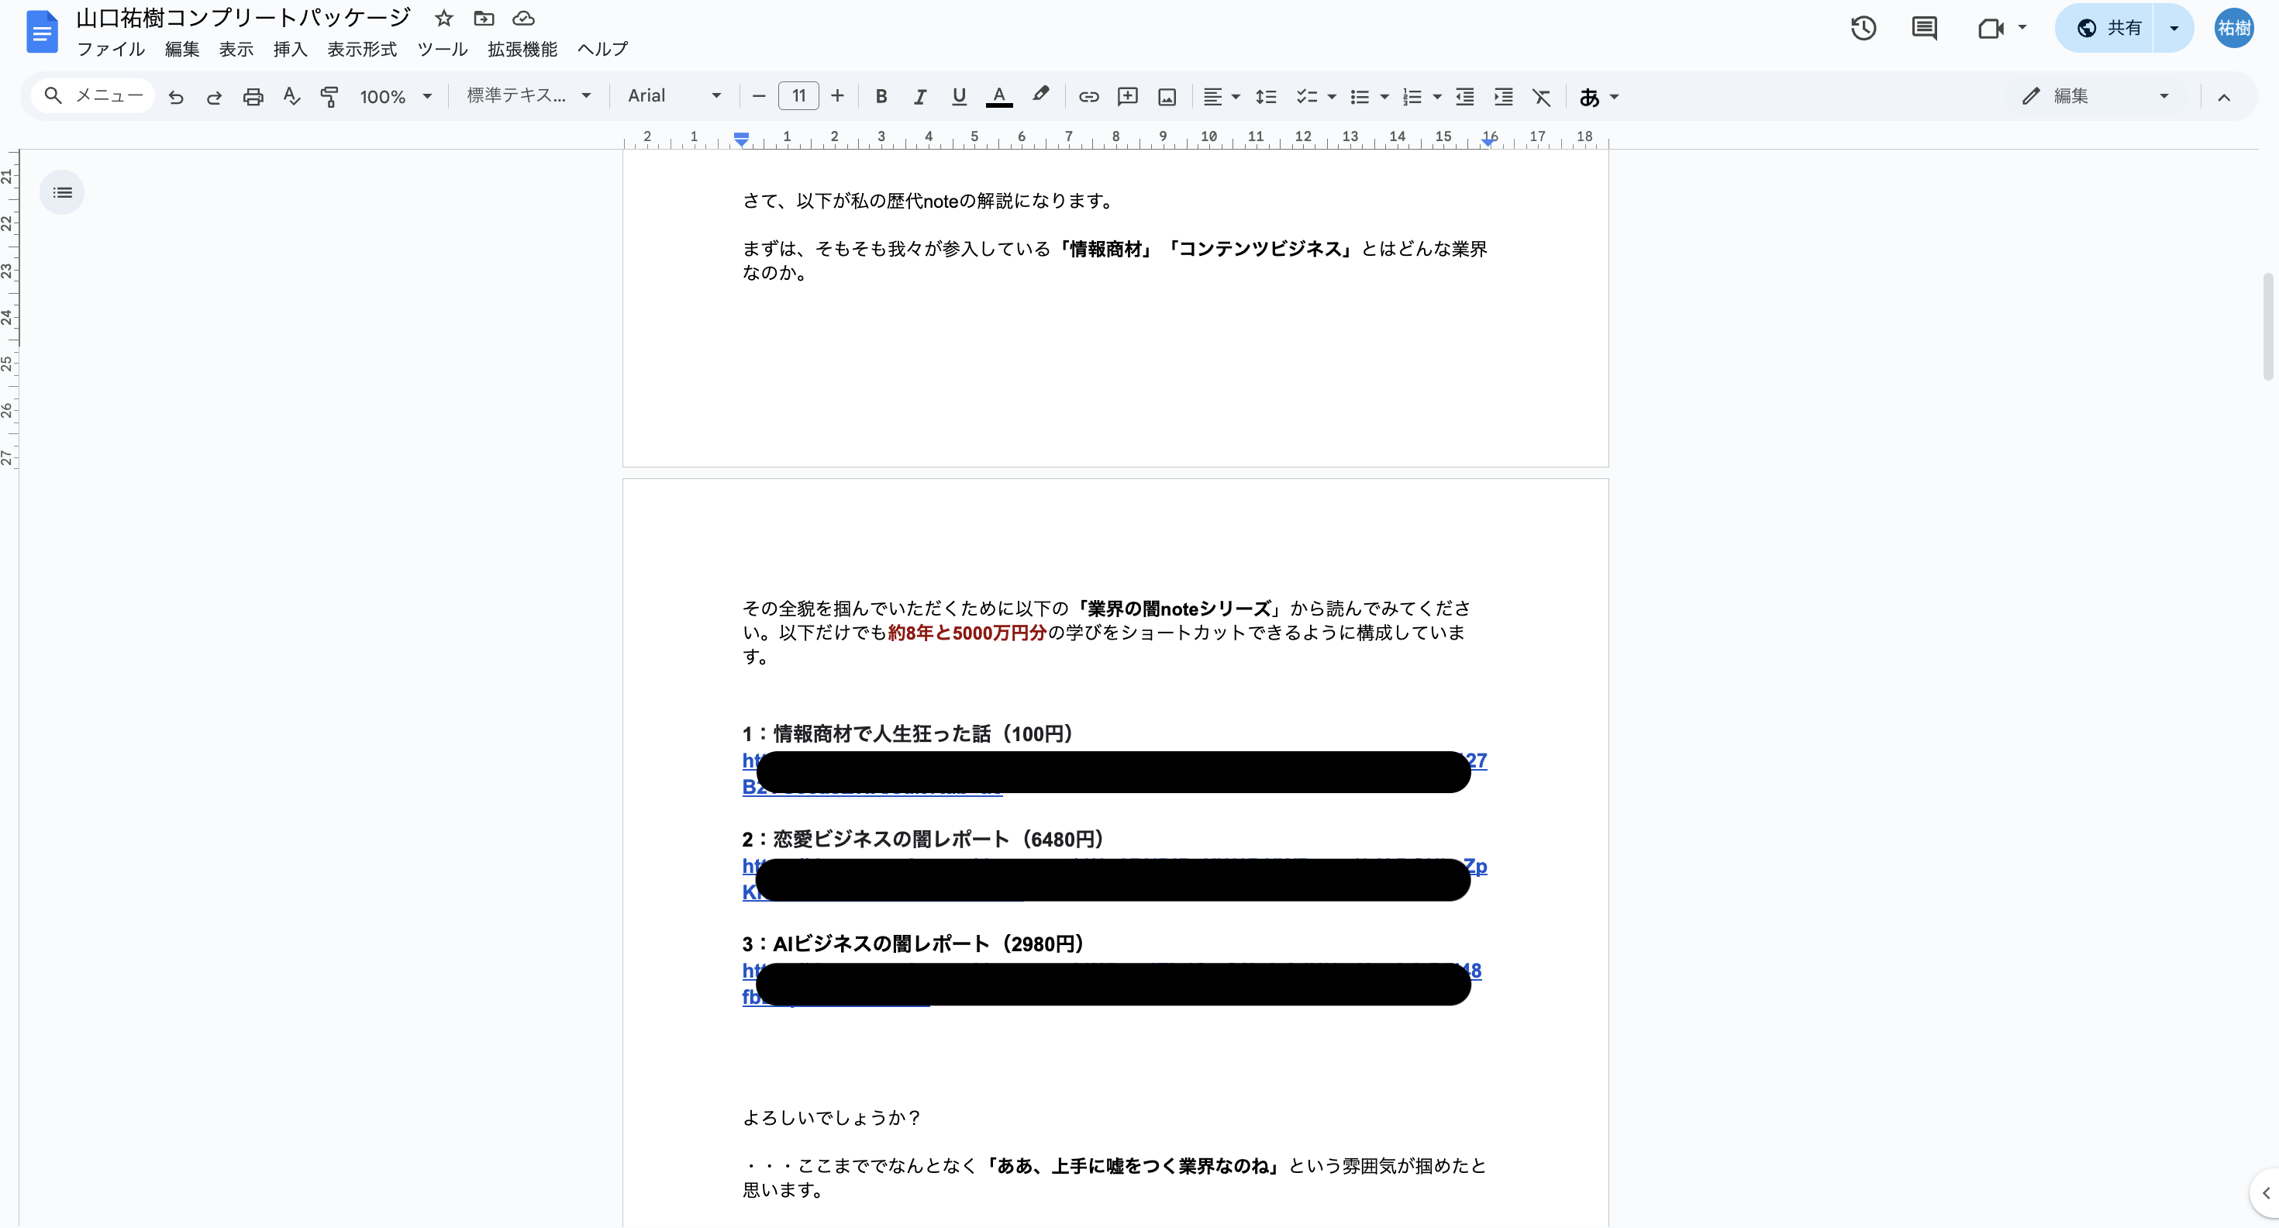Click the insert image icon
Screen dimensions: 2279x1228
[1167, 96]
